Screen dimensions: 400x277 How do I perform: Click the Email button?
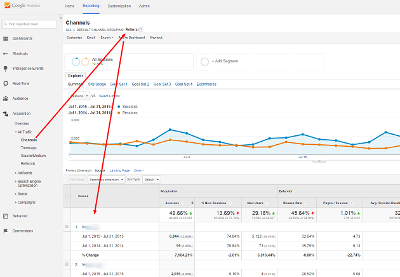point(91,37)
